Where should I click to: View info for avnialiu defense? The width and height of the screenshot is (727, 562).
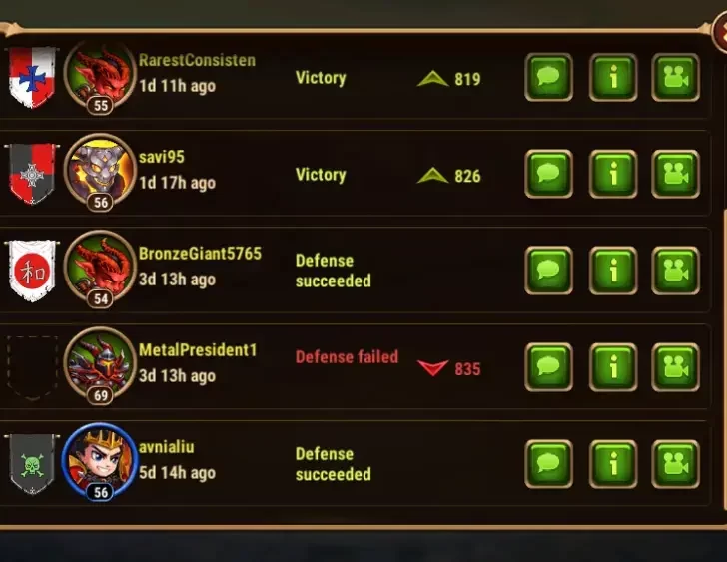tap(613, 464)
